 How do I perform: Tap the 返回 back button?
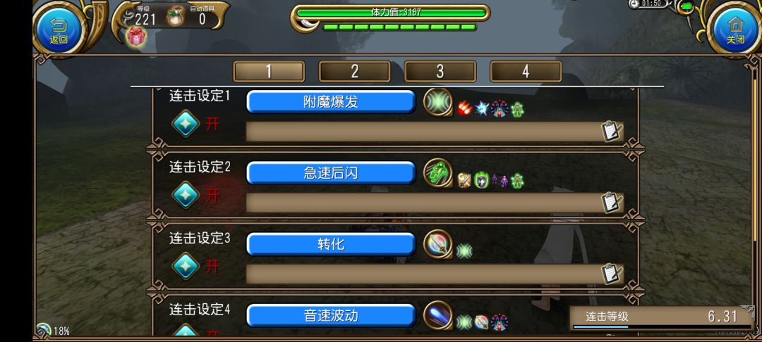click(x=59, y=29)
